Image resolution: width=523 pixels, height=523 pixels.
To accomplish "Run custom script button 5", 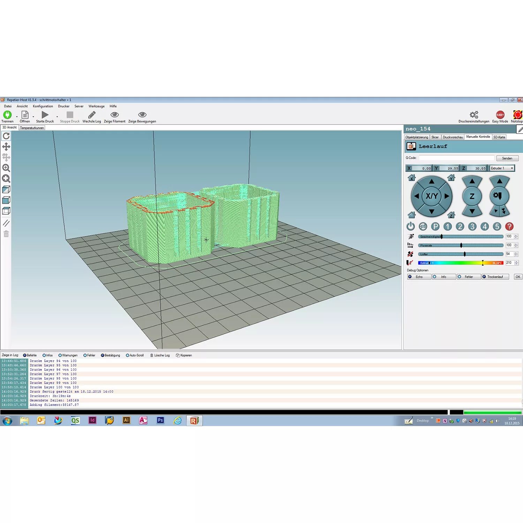I will (497, 227).
